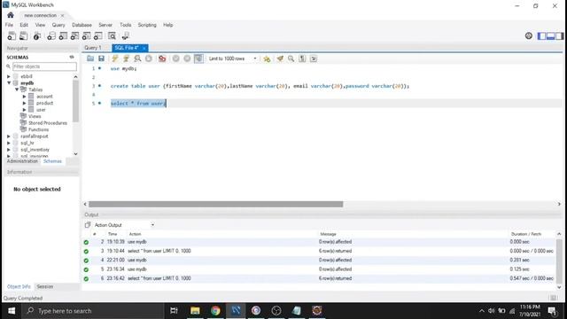Select Views tree node
The width and height of the screenshot is (567, 319).
click(x=35, y=116)
